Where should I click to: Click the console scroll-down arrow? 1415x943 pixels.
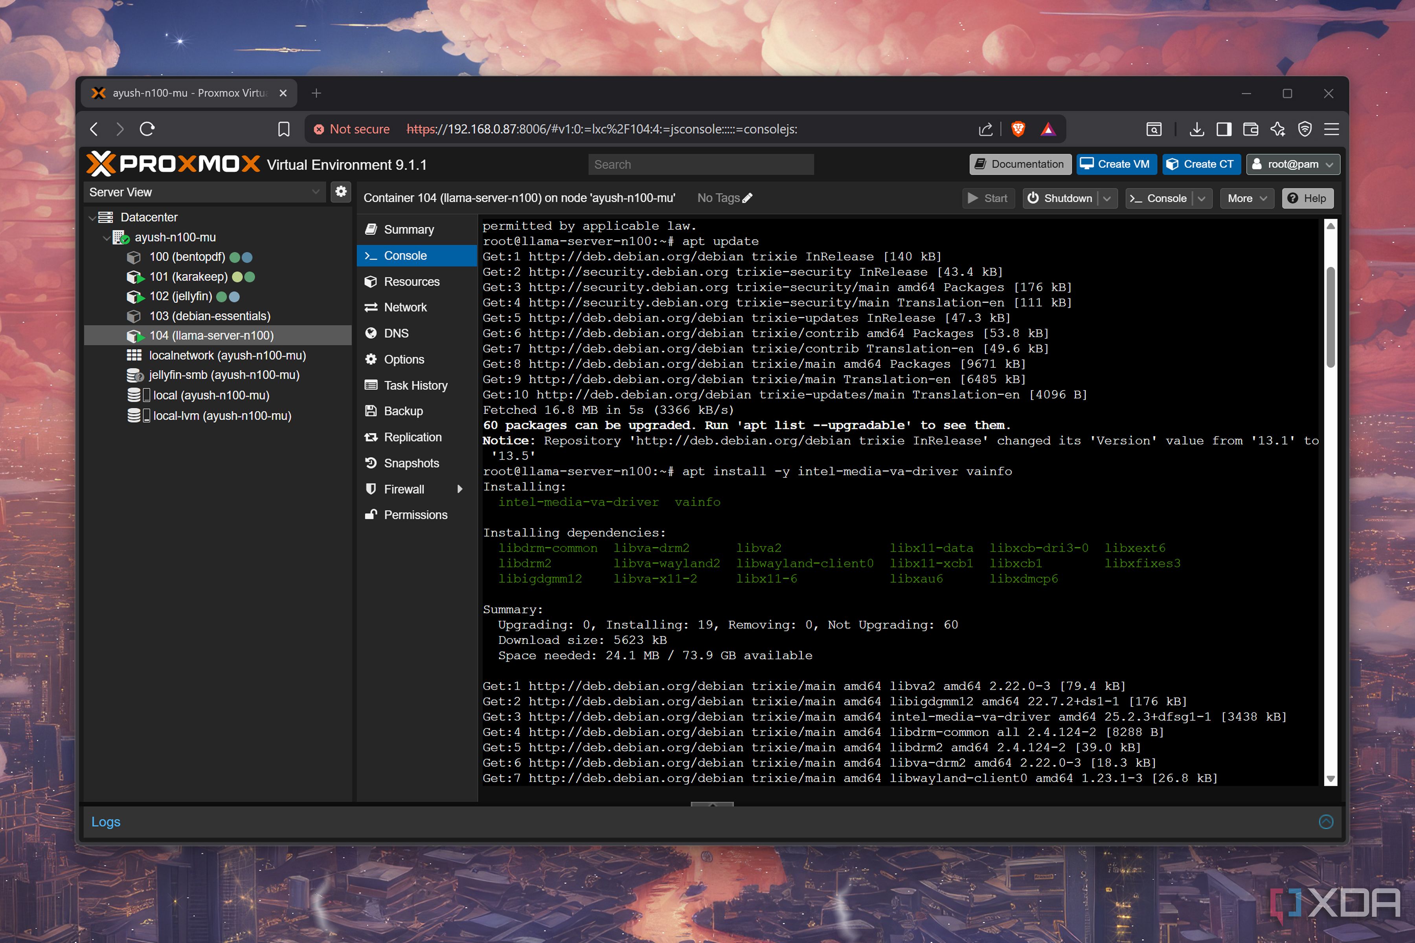pos(1331,779)
